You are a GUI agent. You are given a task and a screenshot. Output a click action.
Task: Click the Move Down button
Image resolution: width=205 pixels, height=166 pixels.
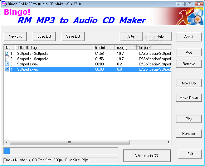[x=189, y=98]
